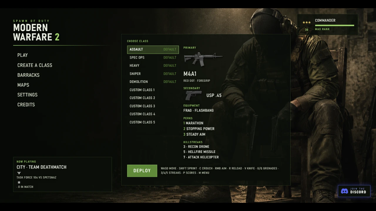Click the Modern Warfare 2 title logo

36,32
